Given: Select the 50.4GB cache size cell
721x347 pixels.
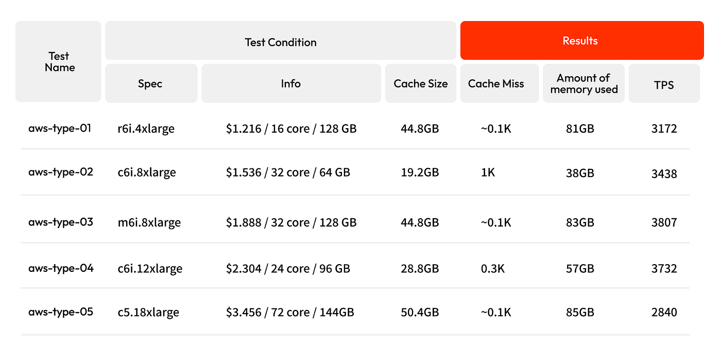Looking at the screenshot, I should (x=420, y=312).
